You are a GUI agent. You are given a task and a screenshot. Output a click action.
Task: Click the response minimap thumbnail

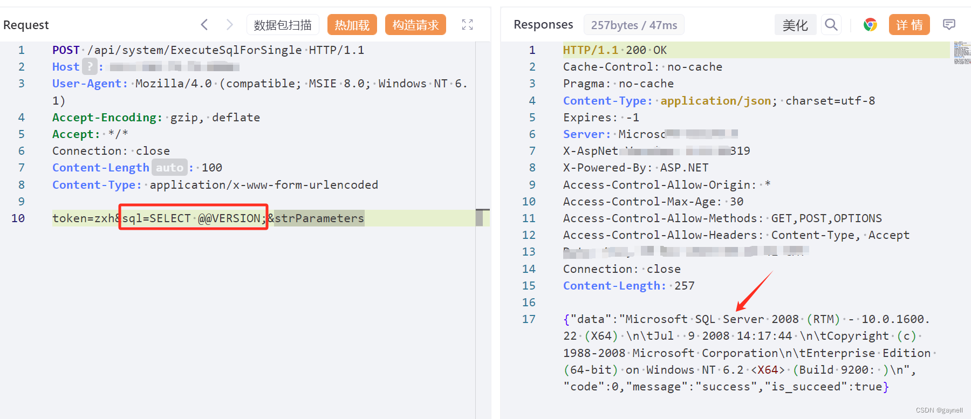[962, 53]
